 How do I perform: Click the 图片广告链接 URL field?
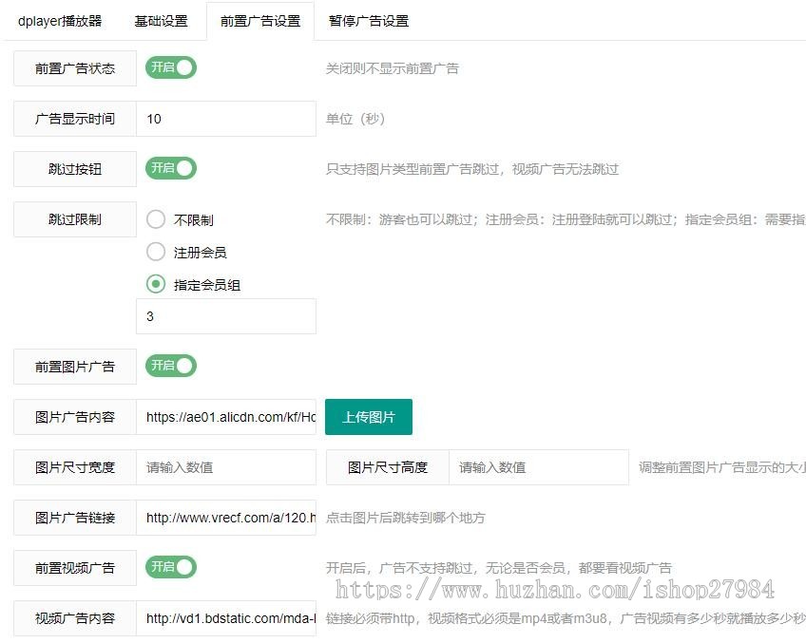226,518
